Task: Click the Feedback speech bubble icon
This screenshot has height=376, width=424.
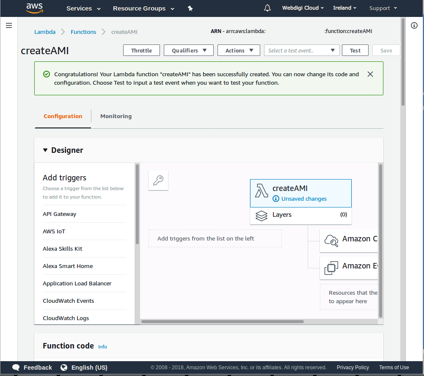Action: (16, 368)
